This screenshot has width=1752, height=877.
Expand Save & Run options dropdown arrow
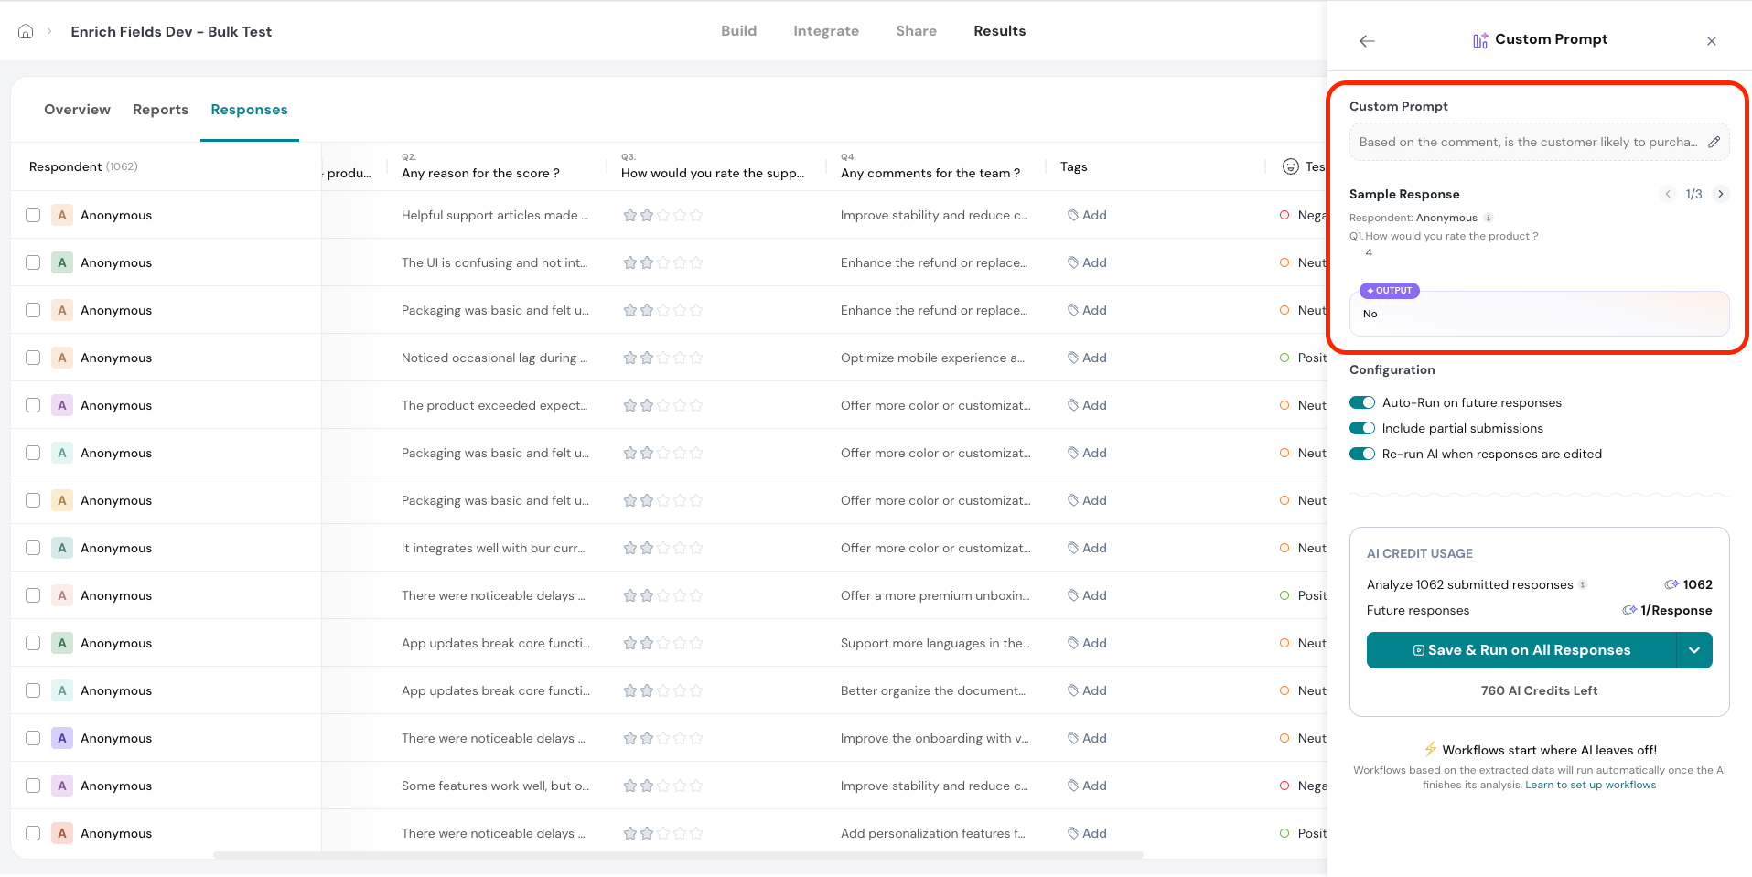1693,650
